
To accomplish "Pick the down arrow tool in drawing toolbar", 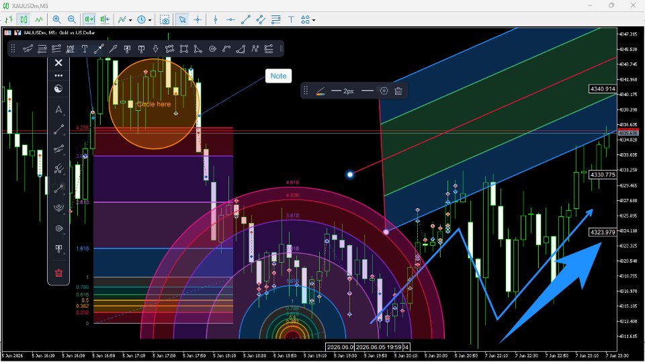I will pyautogui.click(x=155, y=49).
